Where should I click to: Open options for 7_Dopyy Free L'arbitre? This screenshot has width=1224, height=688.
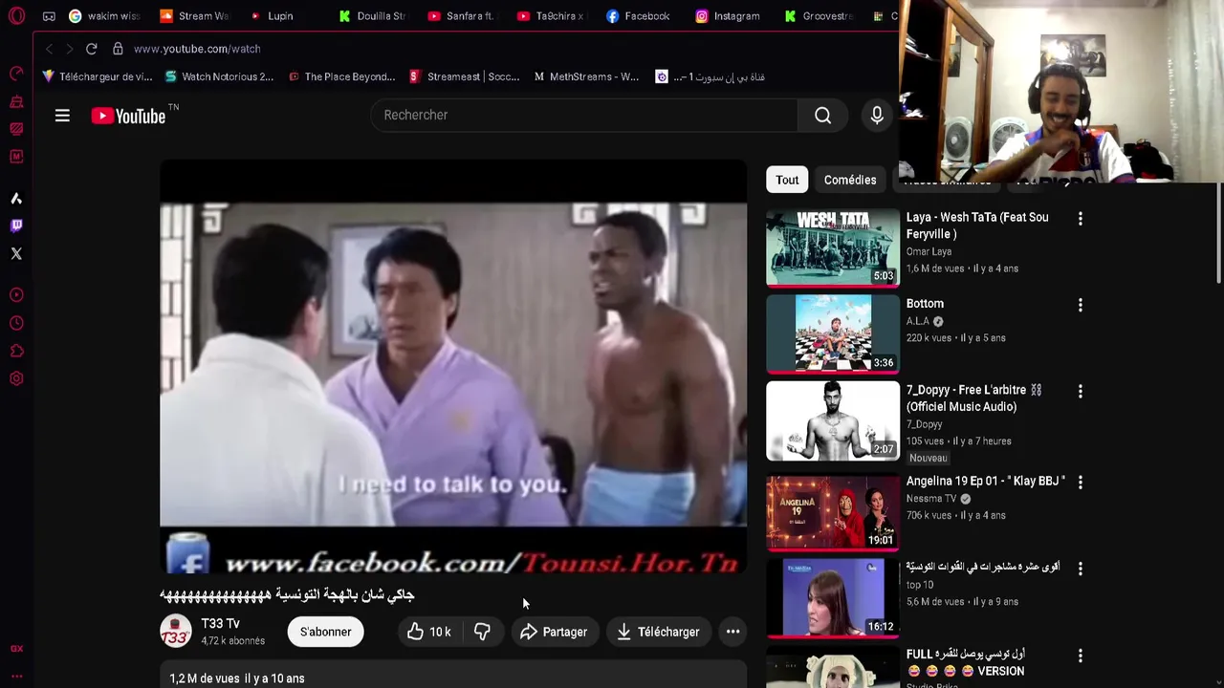(1081, 392)
